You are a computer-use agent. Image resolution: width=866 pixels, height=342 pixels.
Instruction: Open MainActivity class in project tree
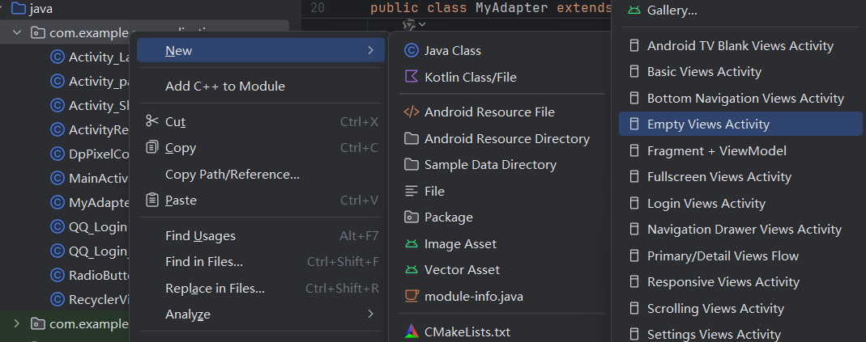tap(99, 178)
